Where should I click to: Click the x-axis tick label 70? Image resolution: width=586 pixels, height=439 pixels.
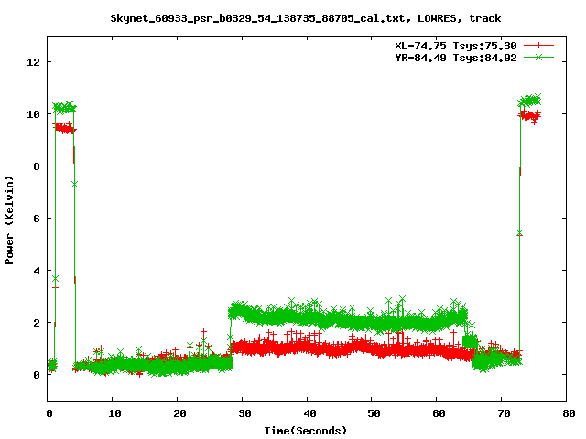click(x=504, y=413)
